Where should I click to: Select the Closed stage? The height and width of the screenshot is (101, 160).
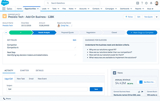[x=114, y=33]
